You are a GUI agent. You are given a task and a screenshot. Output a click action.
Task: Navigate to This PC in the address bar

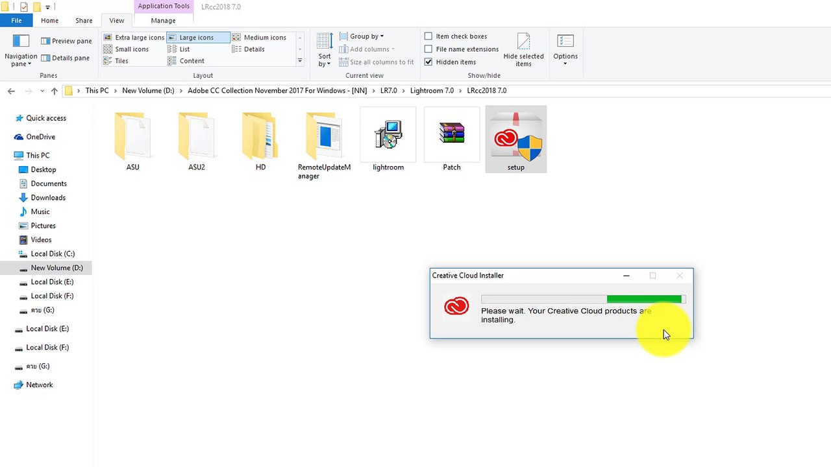click(97, 91)
